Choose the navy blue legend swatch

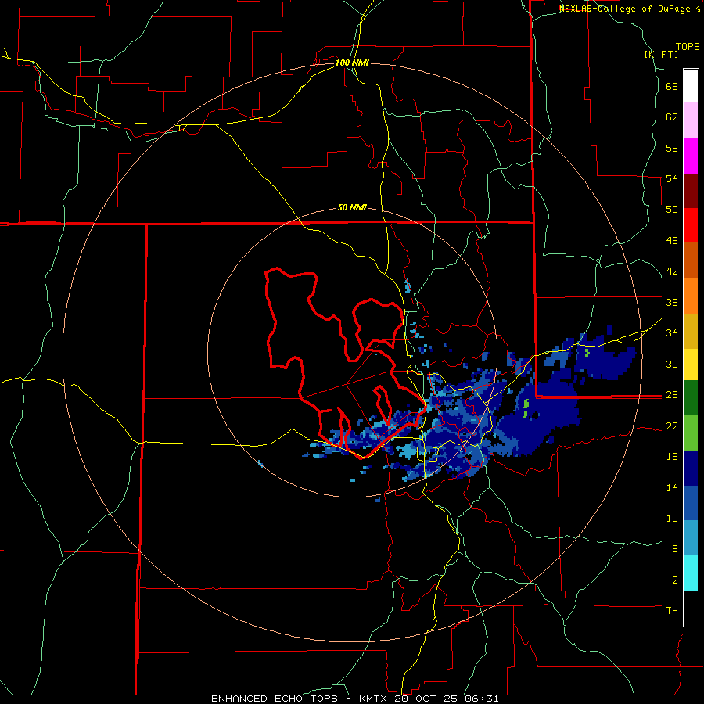[691, 469]
